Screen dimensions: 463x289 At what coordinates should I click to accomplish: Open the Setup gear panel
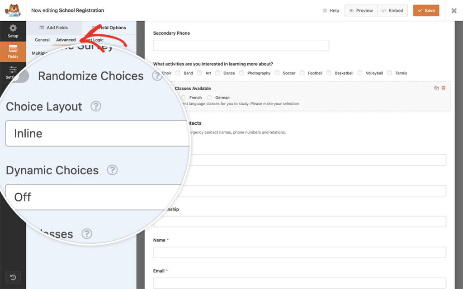tap(13, 31)
